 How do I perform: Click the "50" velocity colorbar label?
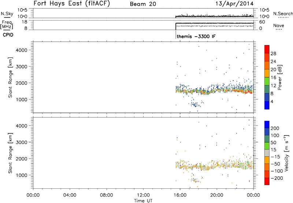[x=273, y=143]
